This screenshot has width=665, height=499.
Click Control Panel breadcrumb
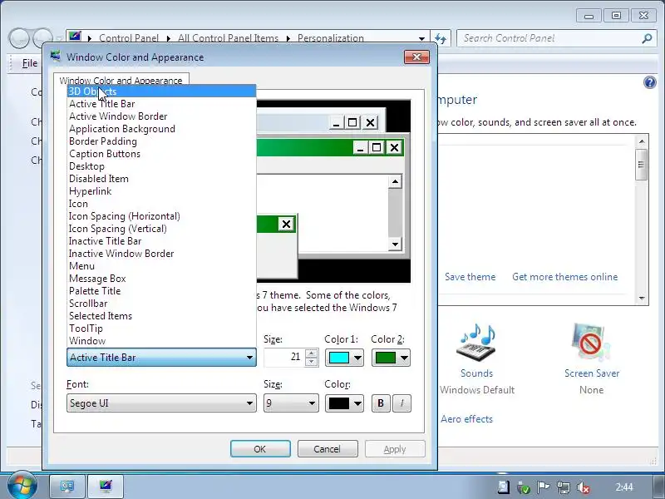point(129,38)
